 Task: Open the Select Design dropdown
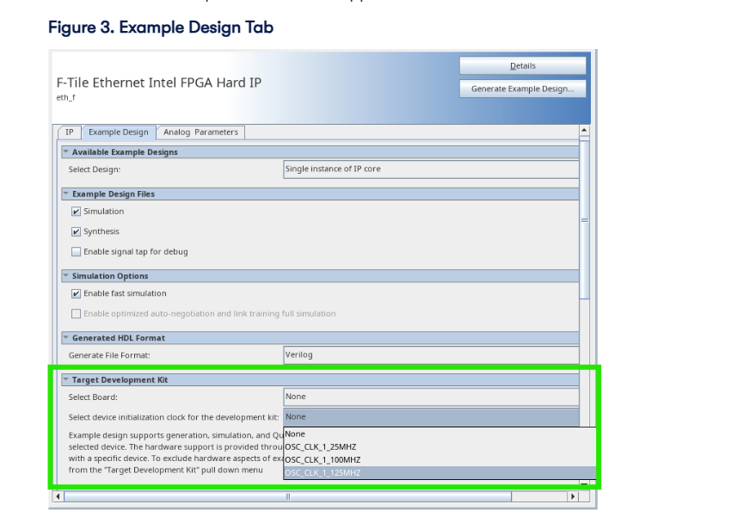431,169
